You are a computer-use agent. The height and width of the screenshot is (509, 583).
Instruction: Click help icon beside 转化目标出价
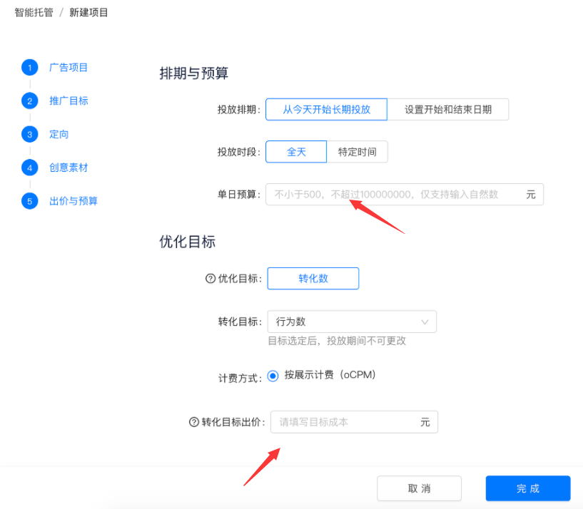(x=193, y=422)
